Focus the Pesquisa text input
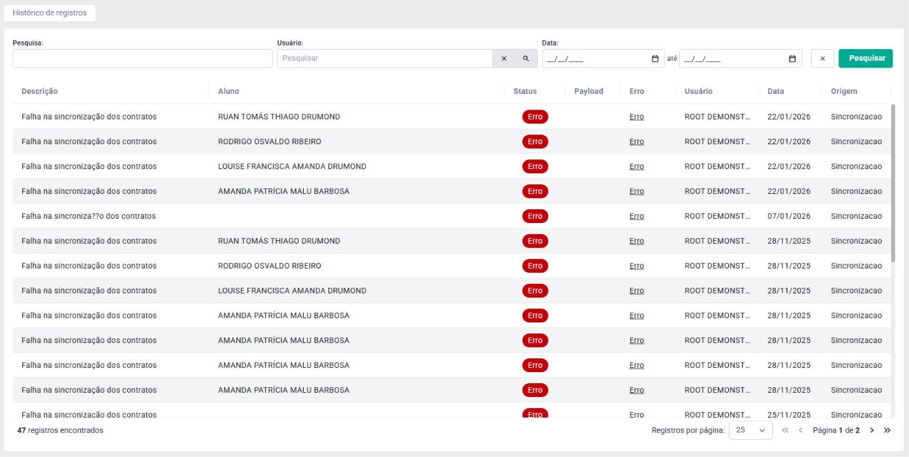The width and height of the screenshot is (909, 457). click(142, 59)
